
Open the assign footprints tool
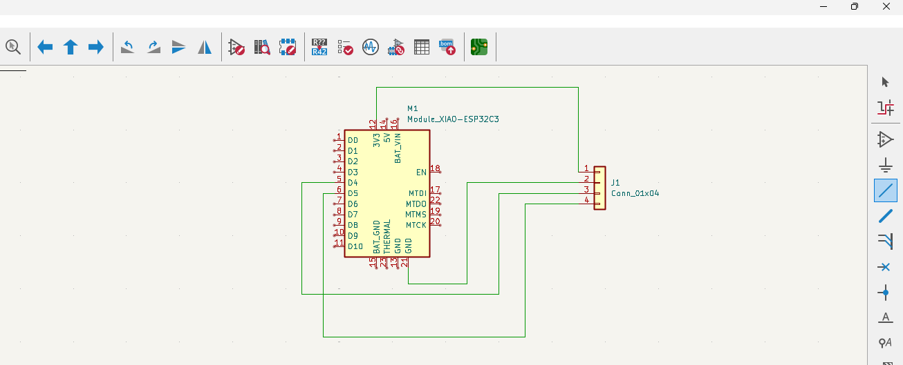(396, 47)
